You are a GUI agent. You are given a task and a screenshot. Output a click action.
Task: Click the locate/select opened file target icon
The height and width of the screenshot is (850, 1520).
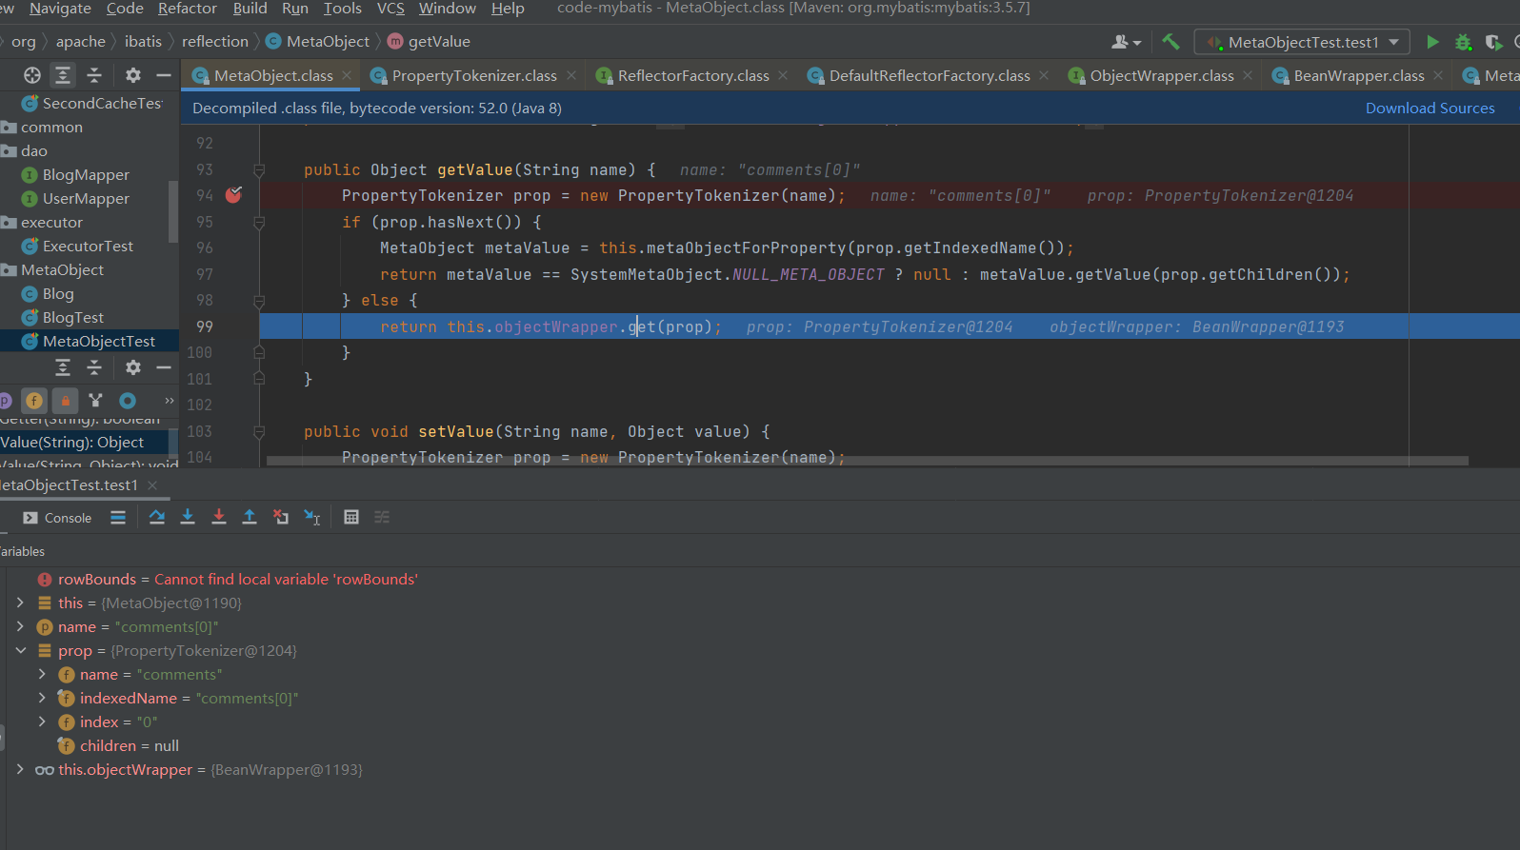tap(32, 75)
